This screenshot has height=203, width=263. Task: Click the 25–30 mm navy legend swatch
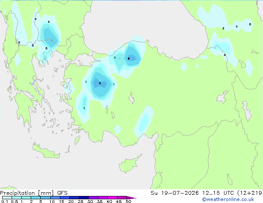84,198
